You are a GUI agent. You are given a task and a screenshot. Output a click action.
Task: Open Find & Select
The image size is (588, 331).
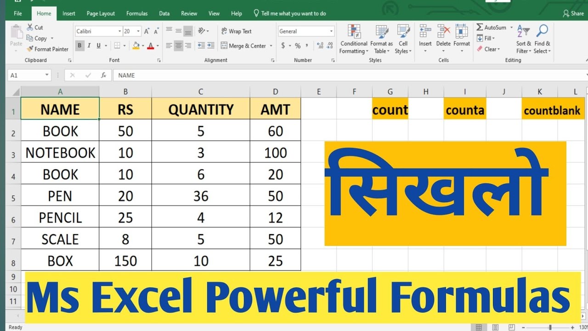click(542, 39)
